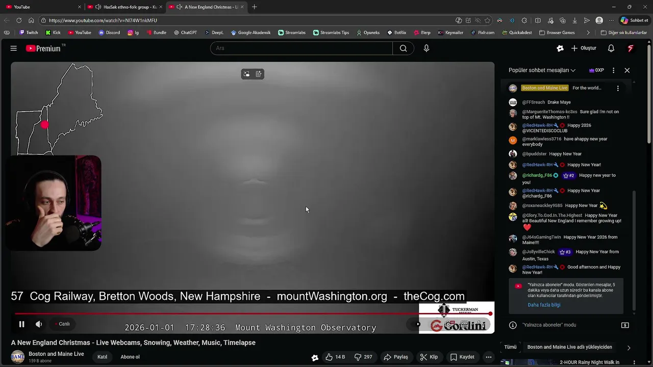The width and height of the screenshot is (653, 367).
Task: Expand bookmarks overflow chevron
Action: coord(588,33)
